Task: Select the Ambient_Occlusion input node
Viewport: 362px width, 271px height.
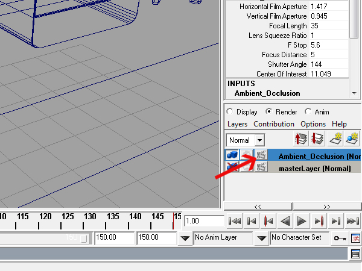Action: [x=267, y=93]
